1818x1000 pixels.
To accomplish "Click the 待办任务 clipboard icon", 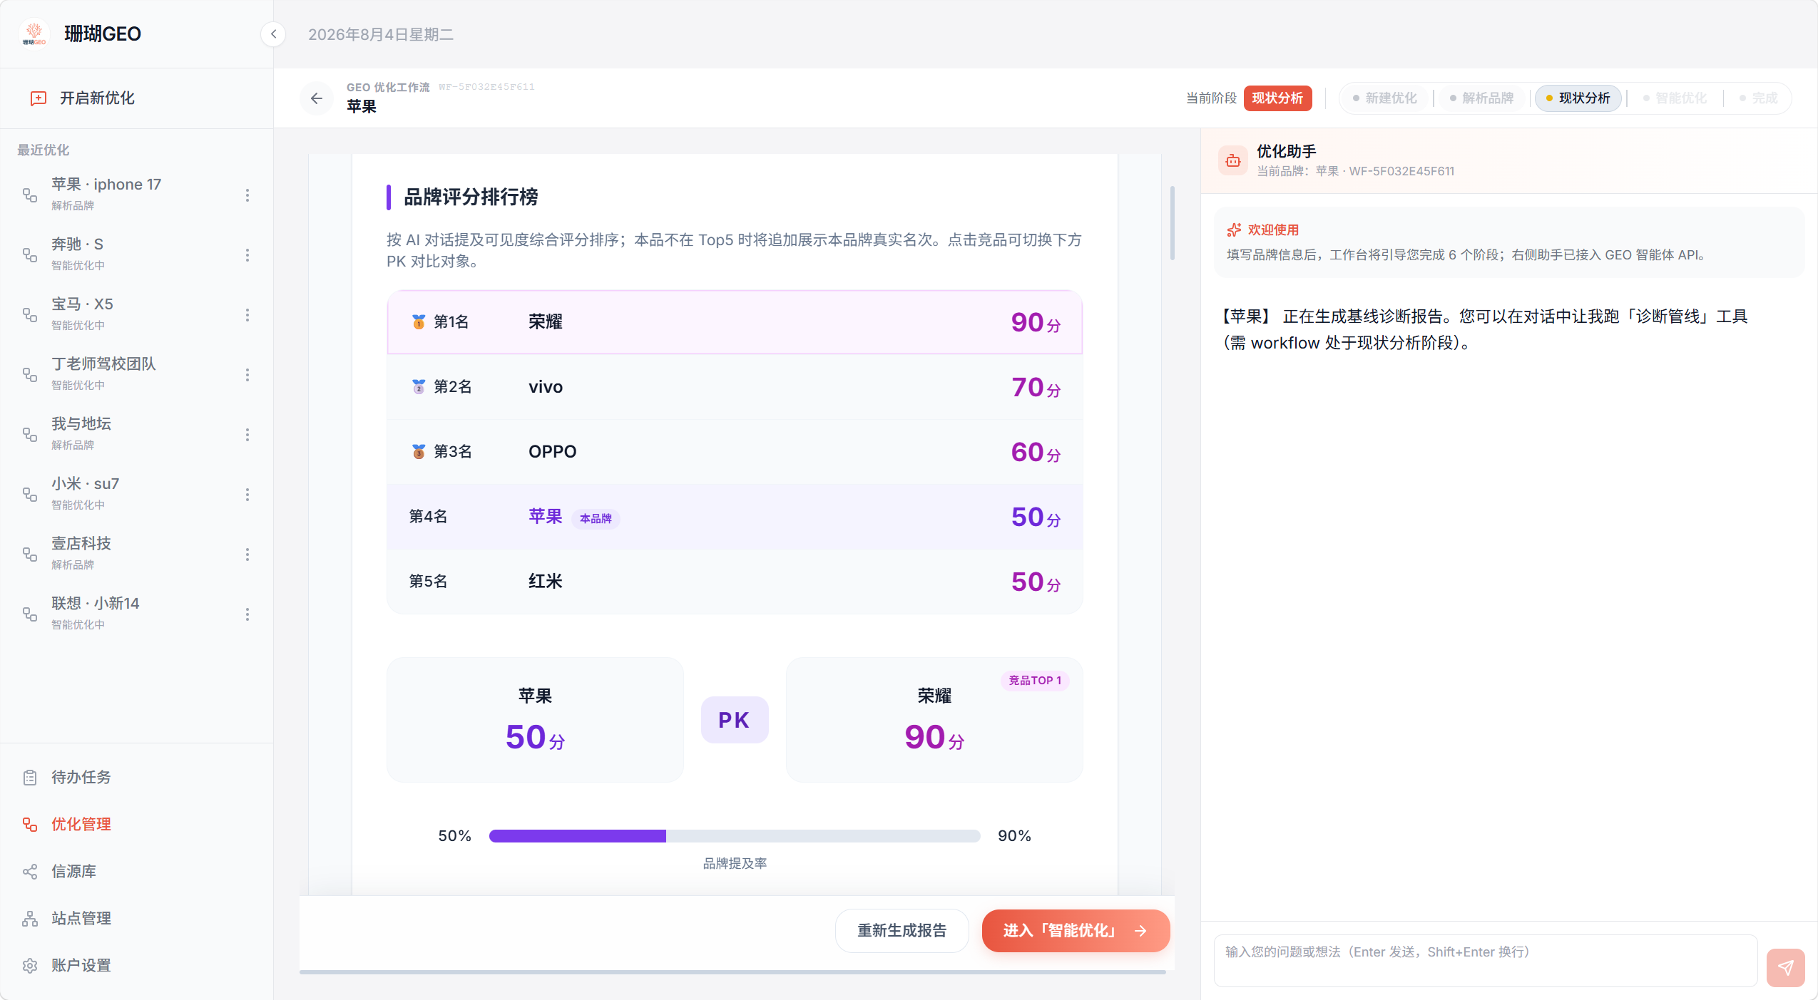I will pos(30,778).
